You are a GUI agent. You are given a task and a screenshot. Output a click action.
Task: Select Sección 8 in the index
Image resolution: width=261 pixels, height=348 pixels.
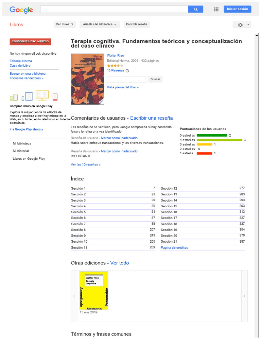(x=78, y=230)
